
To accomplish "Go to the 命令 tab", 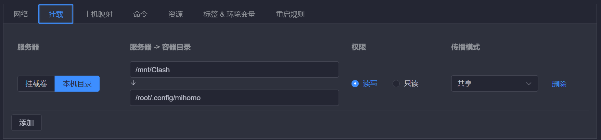I will 140,14.
